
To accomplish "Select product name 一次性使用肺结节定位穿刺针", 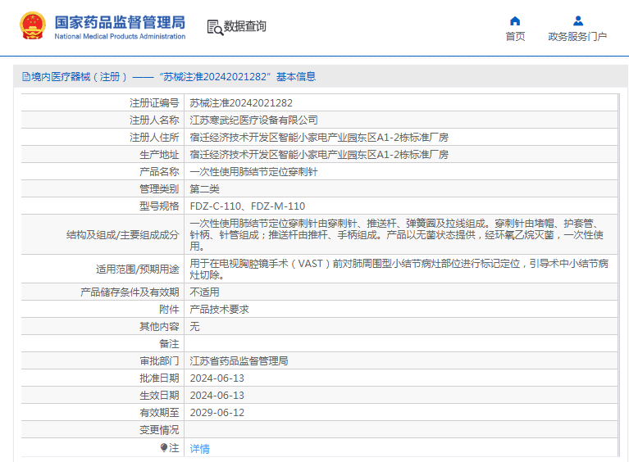I will click(253, 172).
